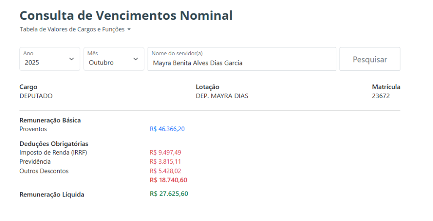Click the Remuneração Básica section label
This screenshot has height=221, width=433.
pos(50,120)
